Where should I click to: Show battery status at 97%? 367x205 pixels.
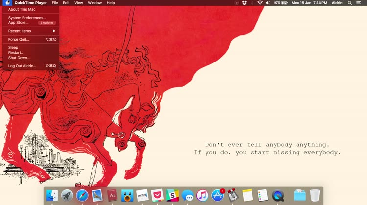tap(281, 3)
